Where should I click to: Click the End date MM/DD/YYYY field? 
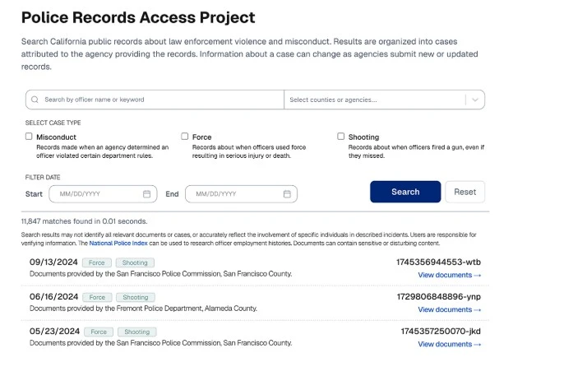(241, 194)
